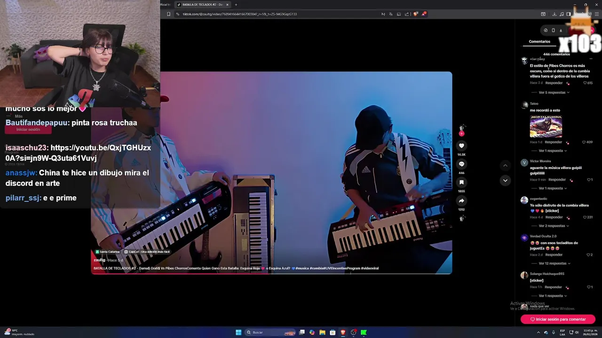Open Verdad Oculta 2.0 commenter name

(x=543, y=236)
